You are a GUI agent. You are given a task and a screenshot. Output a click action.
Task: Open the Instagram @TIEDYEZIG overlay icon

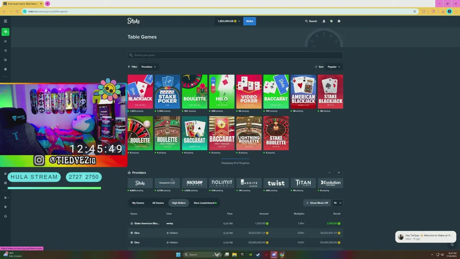(39, 160)
